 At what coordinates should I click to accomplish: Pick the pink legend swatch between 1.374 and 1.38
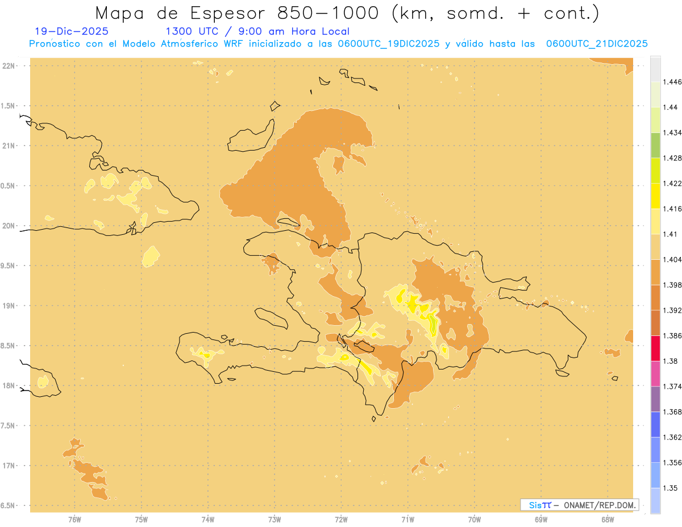coord(655,373)
